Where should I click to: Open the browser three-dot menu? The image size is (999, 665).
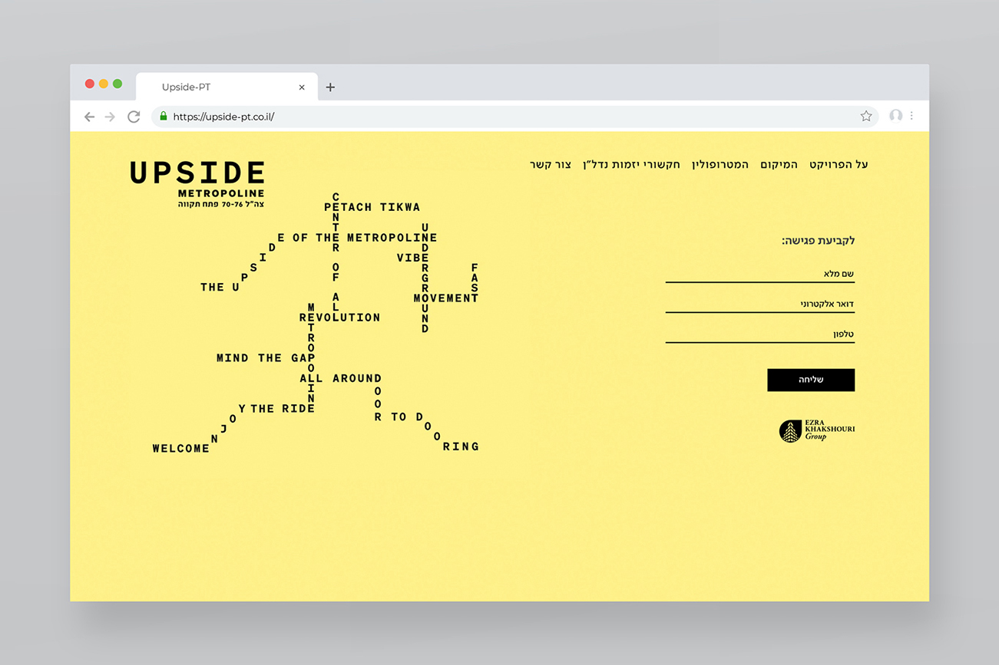[911, 116]
